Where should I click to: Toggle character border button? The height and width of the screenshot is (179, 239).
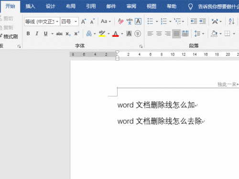(138, 21)
